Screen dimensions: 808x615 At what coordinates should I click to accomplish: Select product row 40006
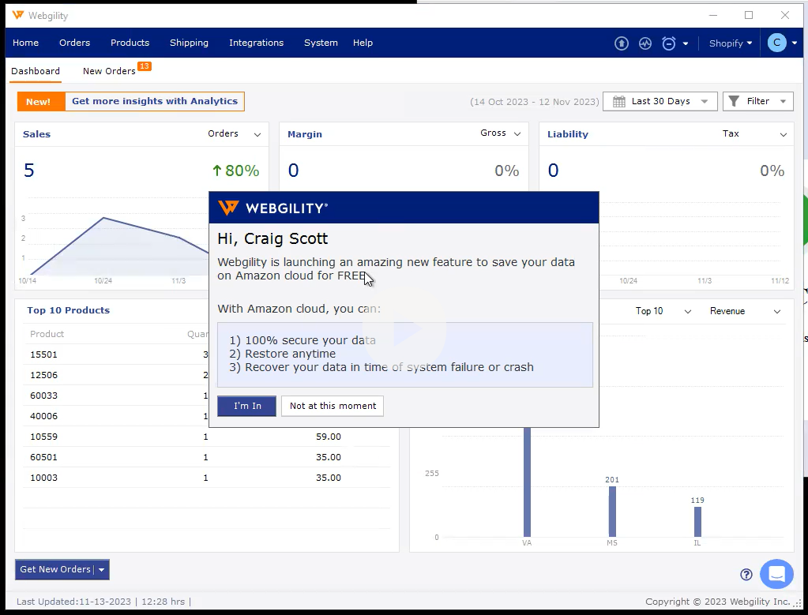[x=206, y=416]
